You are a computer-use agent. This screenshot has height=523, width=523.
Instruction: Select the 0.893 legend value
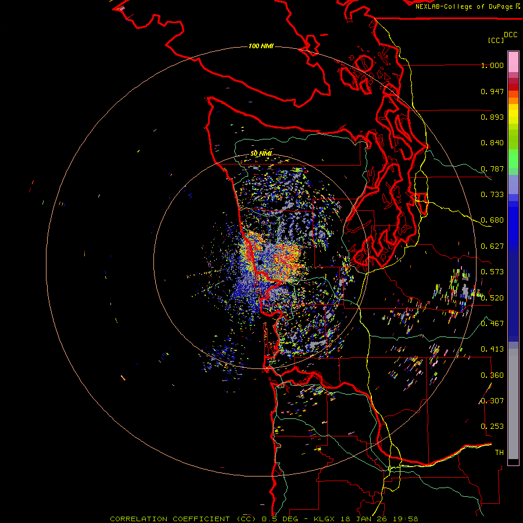coord(492,117)
